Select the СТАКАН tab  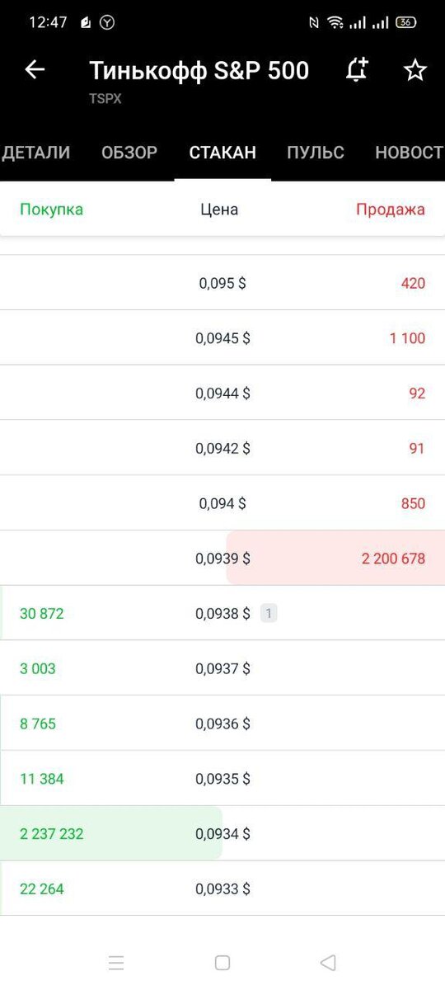point(222,153)
